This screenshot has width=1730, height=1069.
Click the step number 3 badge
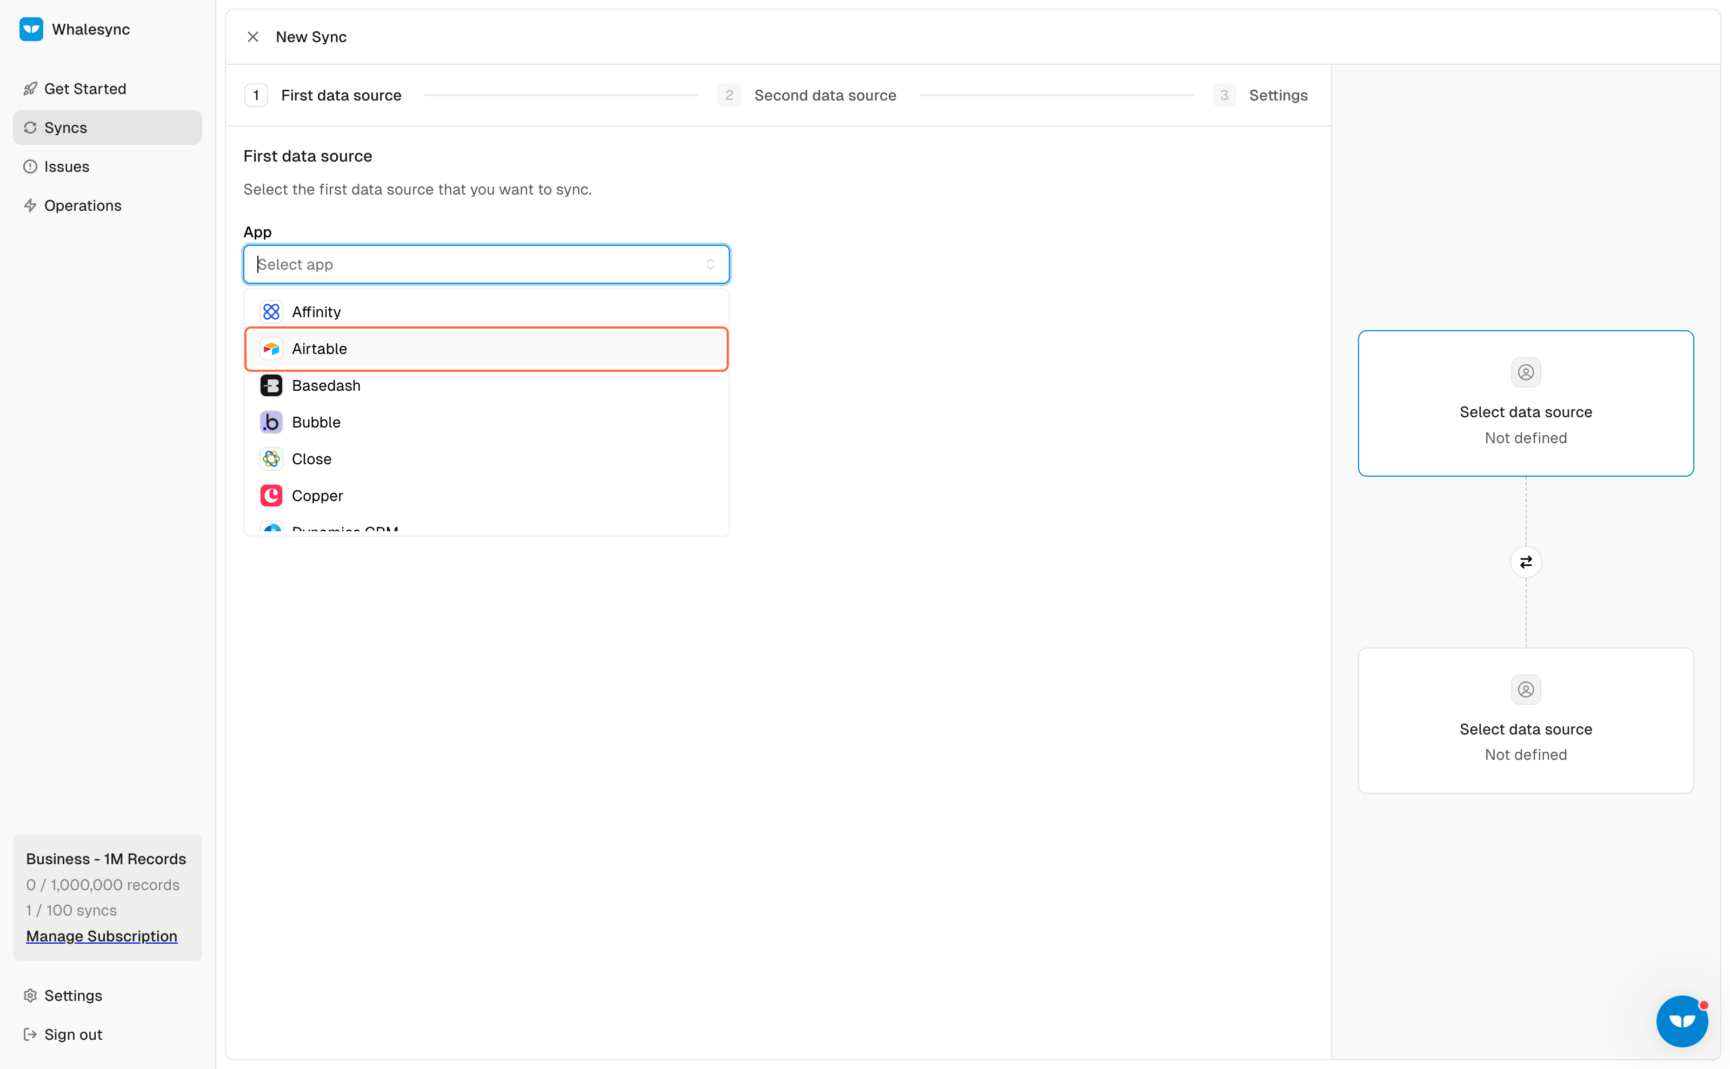pyautogui.click(x=1225, y=96)
